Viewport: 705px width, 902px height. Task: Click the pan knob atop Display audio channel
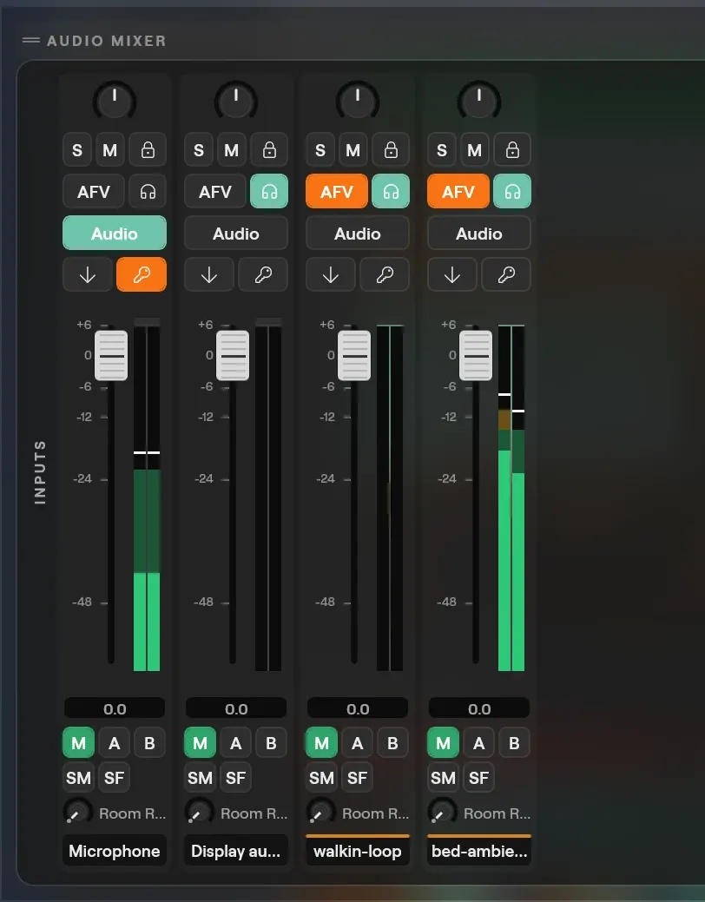[x=236, y=102]
